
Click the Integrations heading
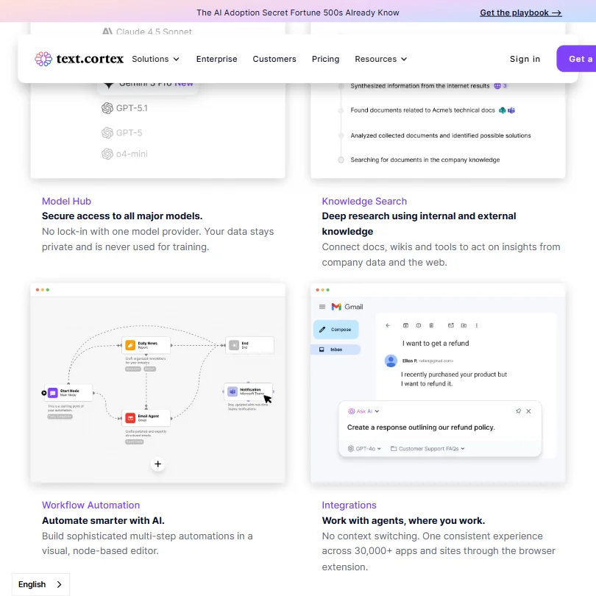[349, 505]
